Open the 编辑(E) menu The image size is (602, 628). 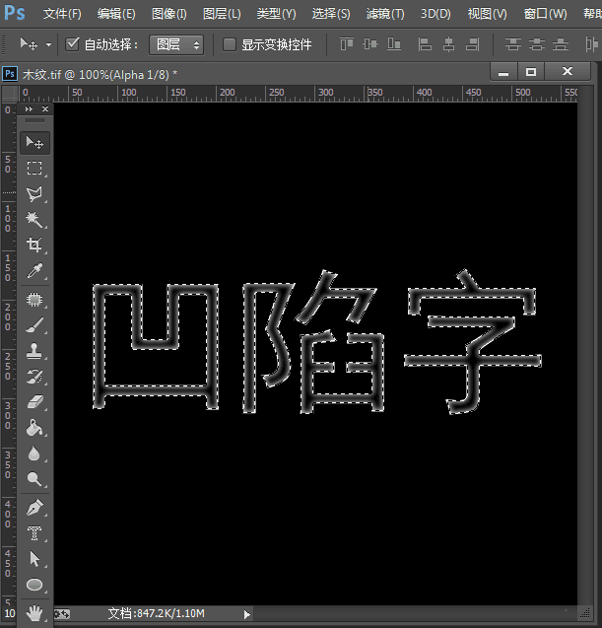coord(116,14)
